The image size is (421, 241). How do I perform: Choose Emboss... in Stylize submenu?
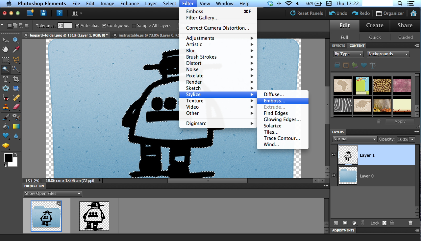pos(283,101)
